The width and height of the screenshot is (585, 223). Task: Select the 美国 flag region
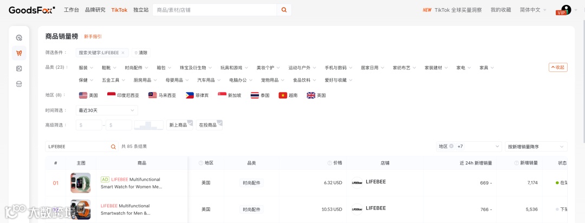[x=88, y=95]
